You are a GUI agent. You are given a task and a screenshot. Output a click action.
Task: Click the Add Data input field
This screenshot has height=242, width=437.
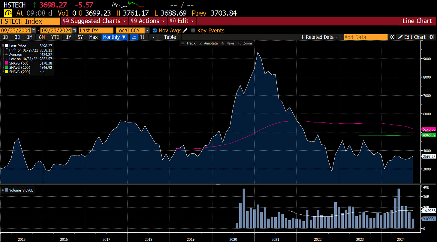click(366, 37)
